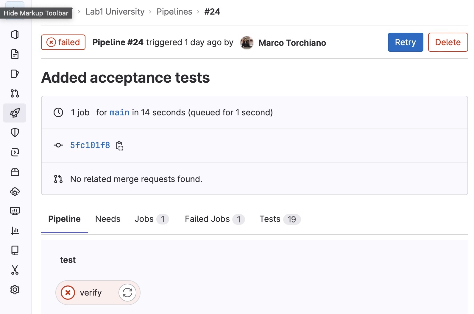Open Deployments in the sidebar
This screenshot has height=314, width=474.
[15, 152]
